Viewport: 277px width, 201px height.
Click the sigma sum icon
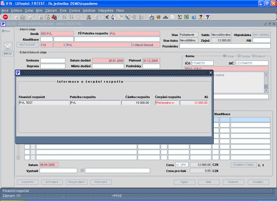click(x=180, y=17)
